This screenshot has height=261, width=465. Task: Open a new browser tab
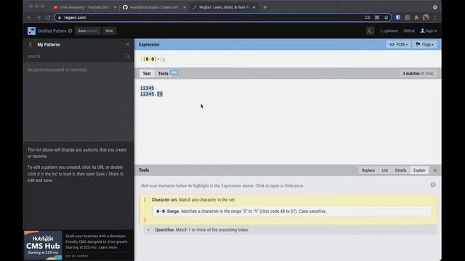click(x=264, y=7)
